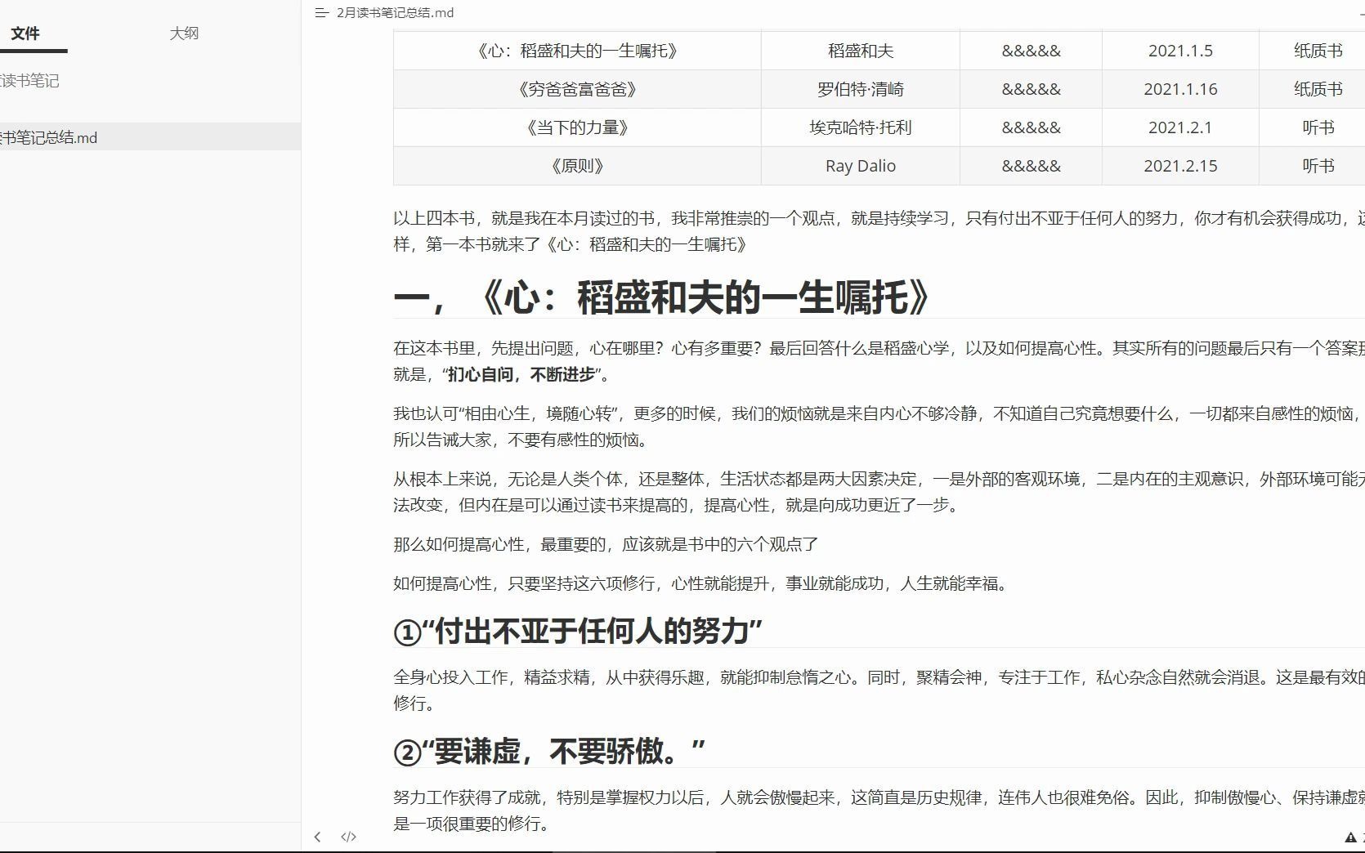Click table cell 《原则》
The width and height of the screenshot is (1365, 853).
577,166
